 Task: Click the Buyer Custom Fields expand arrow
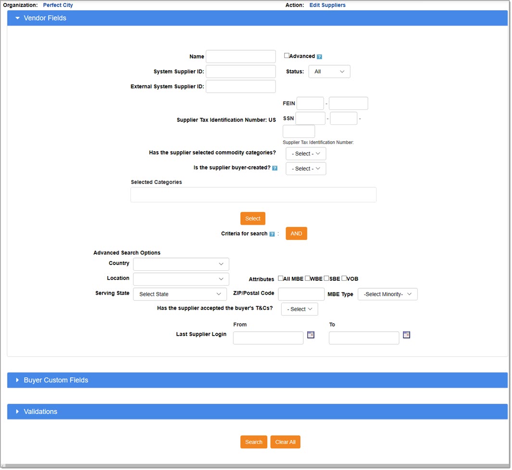pyautogui.click(x=17, y=380)
